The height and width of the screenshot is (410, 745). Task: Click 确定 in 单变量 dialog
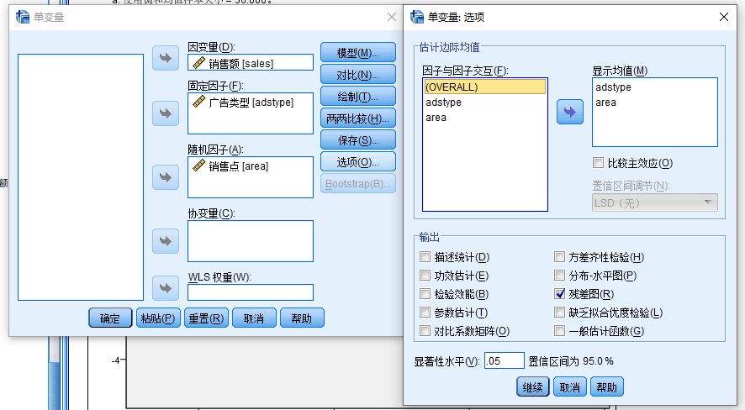click(x=110, y=318)
